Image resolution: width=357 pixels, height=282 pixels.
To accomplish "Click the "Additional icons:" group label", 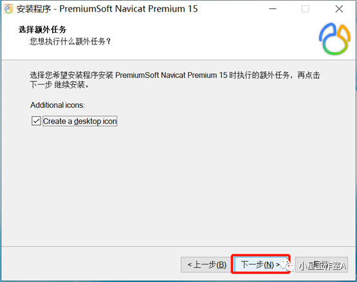I will (x=57, y=105).
